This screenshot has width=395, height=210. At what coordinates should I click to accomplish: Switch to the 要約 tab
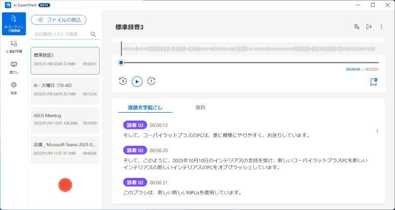200,108
